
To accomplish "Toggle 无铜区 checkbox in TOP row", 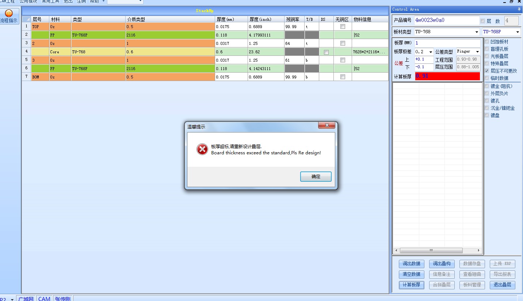I will pos(343,27).
